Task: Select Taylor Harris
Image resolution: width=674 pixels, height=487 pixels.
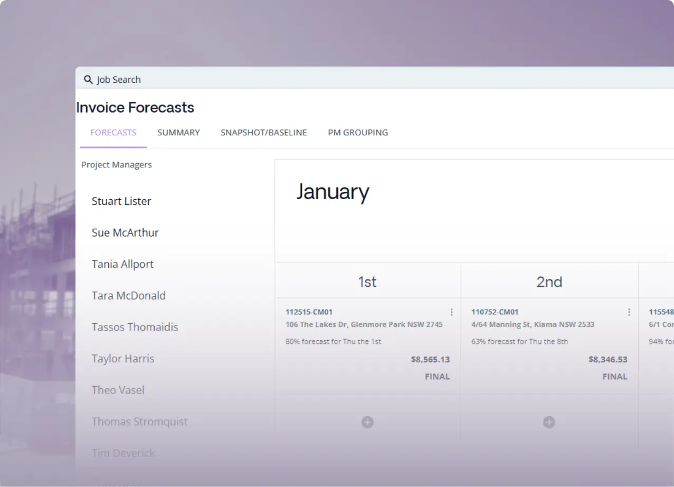Action: pos(123,359)
